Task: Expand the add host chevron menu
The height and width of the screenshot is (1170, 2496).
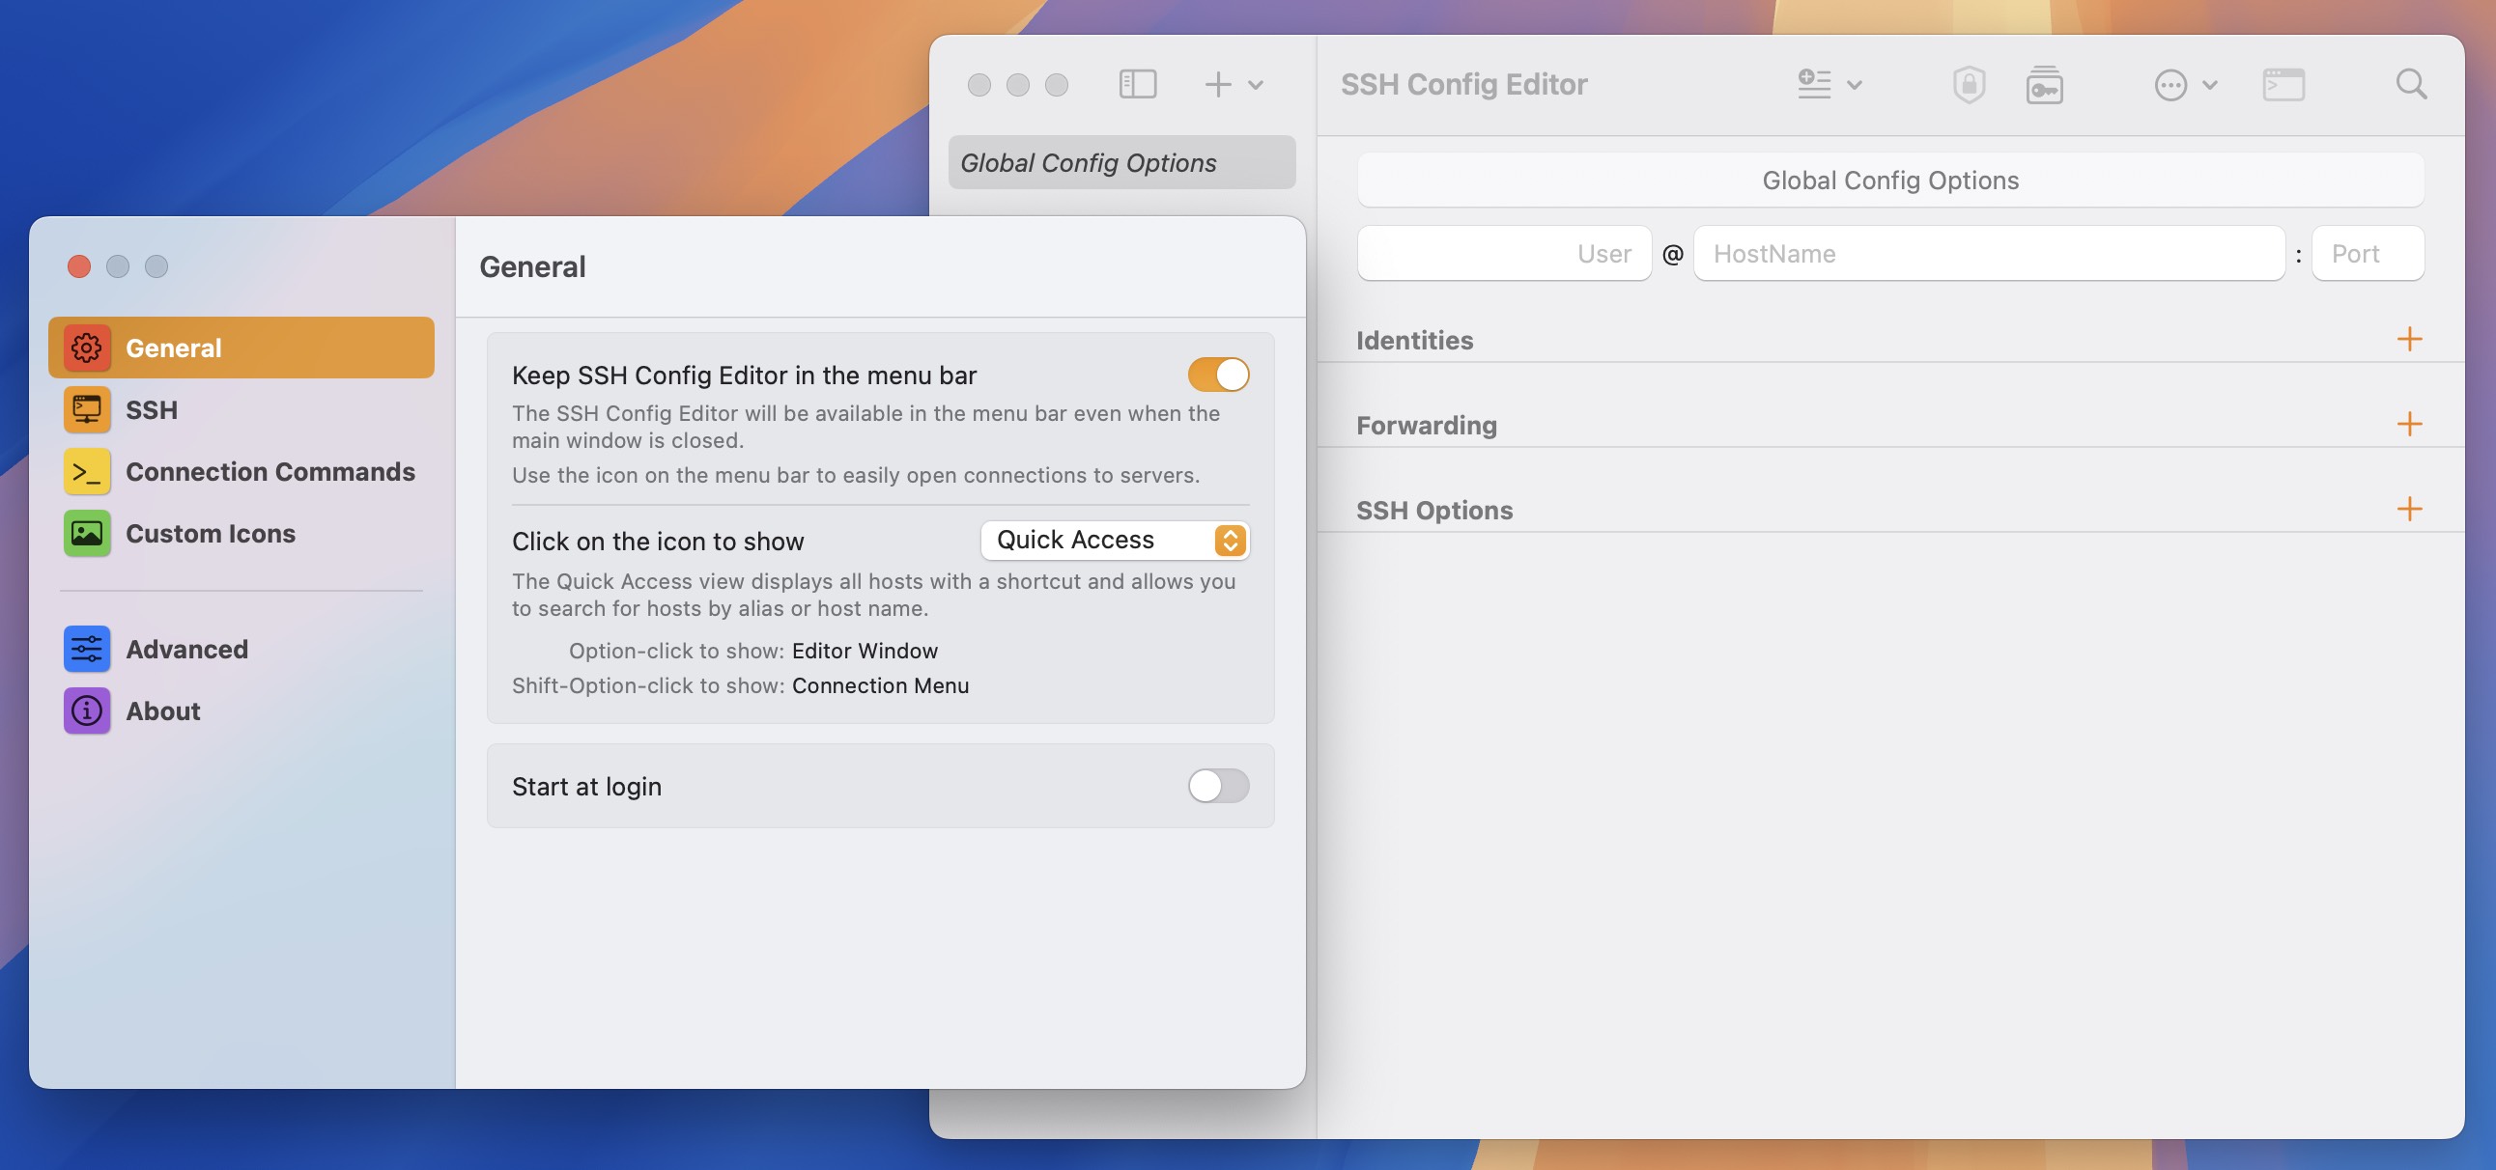Action: click(1256, 85)
